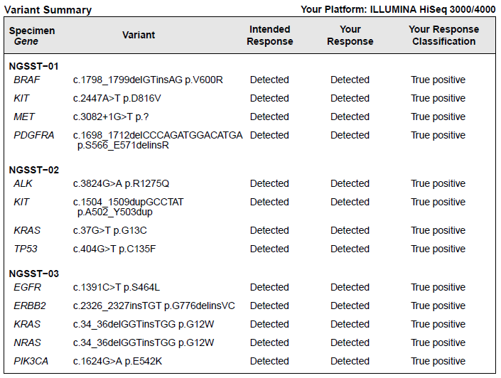Select the NGSST-03 specimen heading
This screenshot has width=501, height=378.
pos(34,274)
